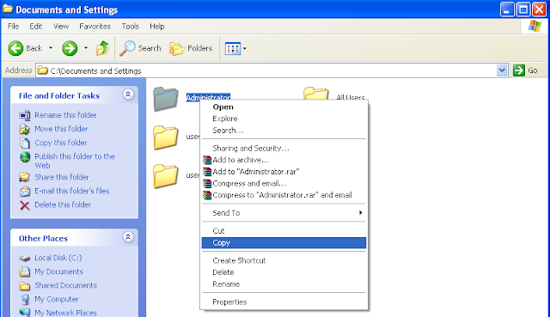Go up one folder level icon
This screenshot has height=317, width=550.
[103, 48]
